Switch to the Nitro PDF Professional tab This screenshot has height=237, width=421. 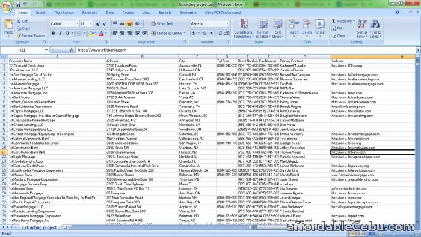pos(223,13)
